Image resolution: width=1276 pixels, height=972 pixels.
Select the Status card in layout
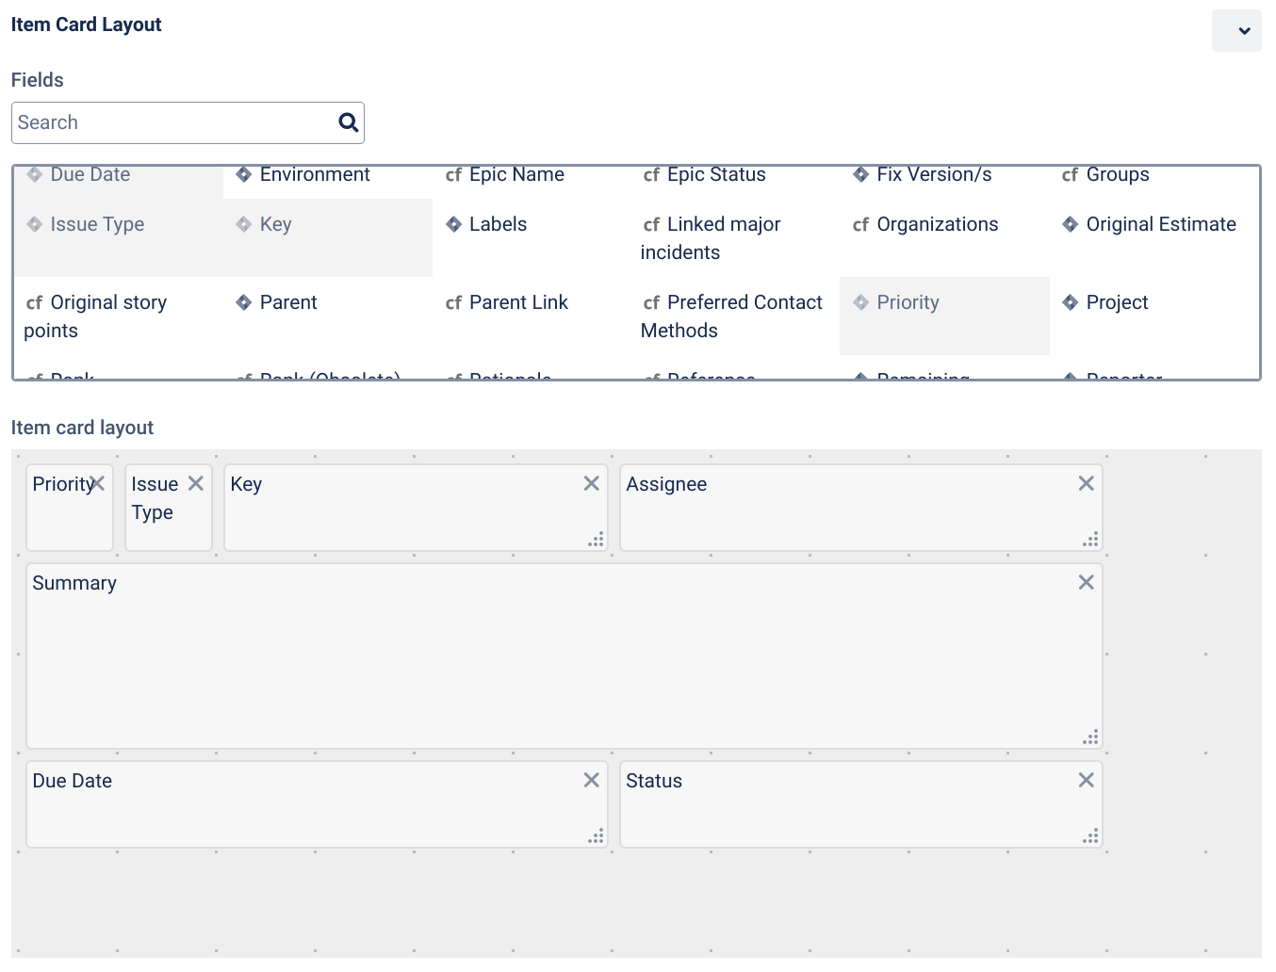tap(860, 804)
